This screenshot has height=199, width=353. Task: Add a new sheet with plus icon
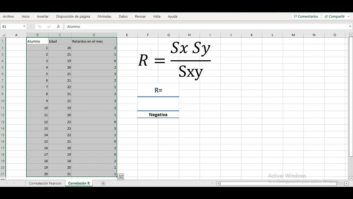[x=103, y=183]
